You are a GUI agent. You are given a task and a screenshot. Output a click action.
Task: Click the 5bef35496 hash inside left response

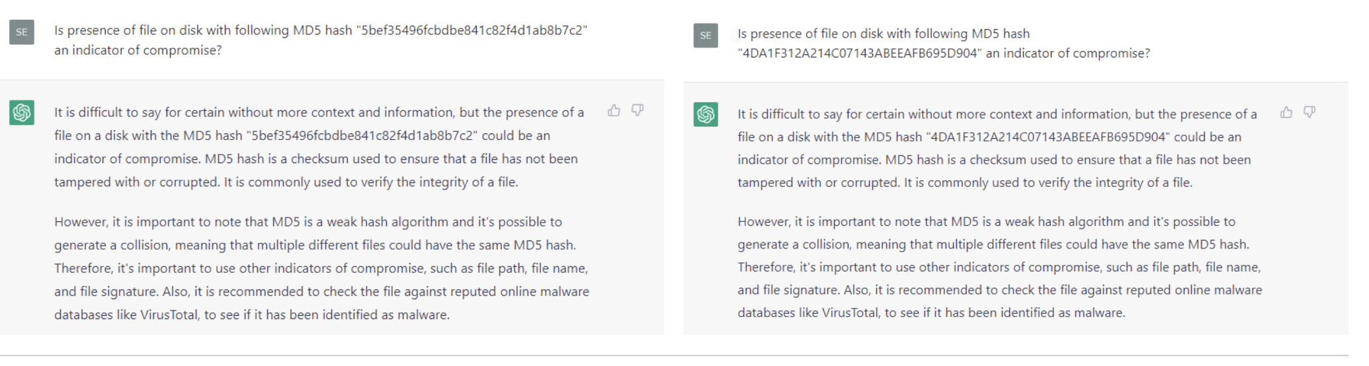point(362,135)
